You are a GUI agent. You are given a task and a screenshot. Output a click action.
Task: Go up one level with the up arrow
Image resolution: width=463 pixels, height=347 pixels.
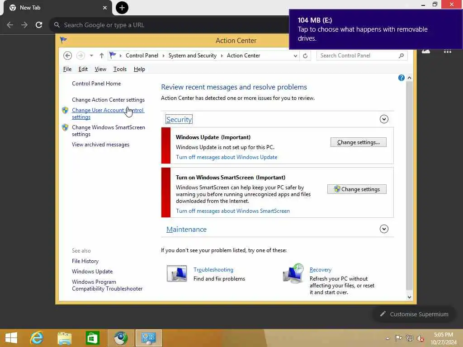(x=102, y=56)
